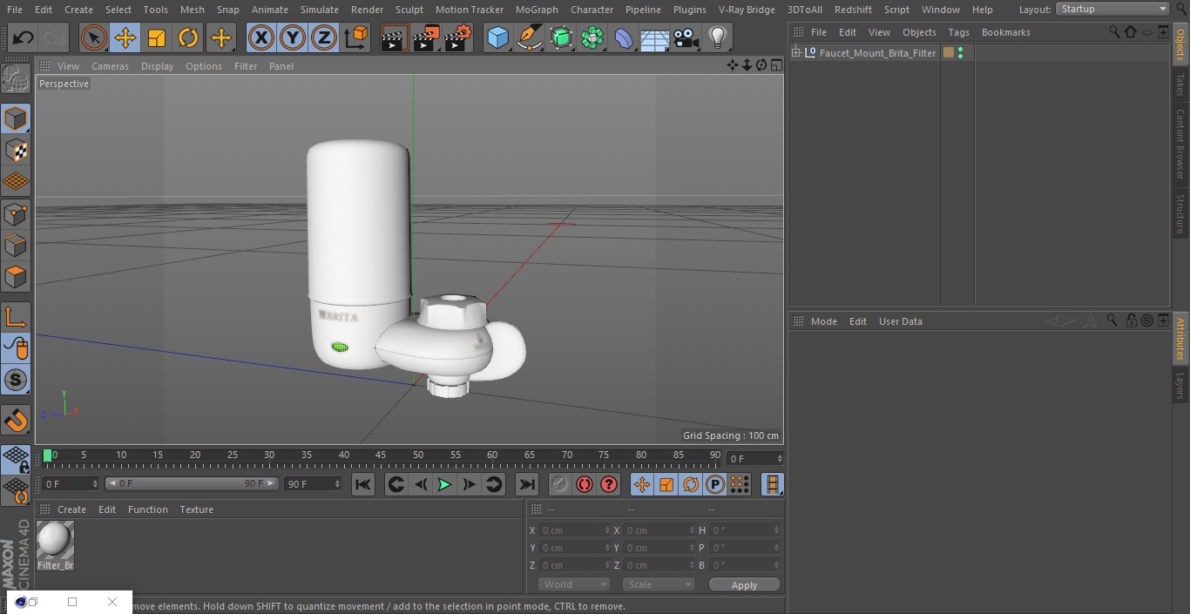Toggle Z axis lock
1190x614 pixels.
324,37
